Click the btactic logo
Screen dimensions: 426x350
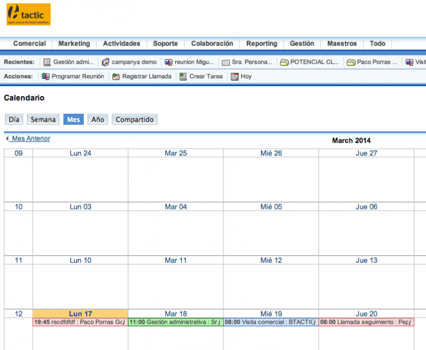click(x=28, y=14)
